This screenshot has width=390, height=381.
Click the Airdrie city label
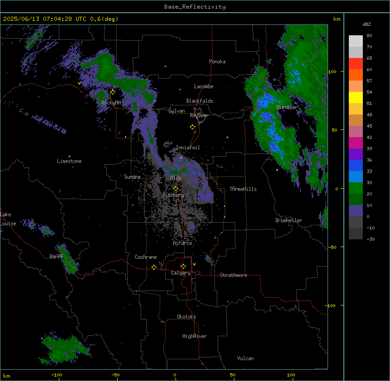click(x=183, y=243)
